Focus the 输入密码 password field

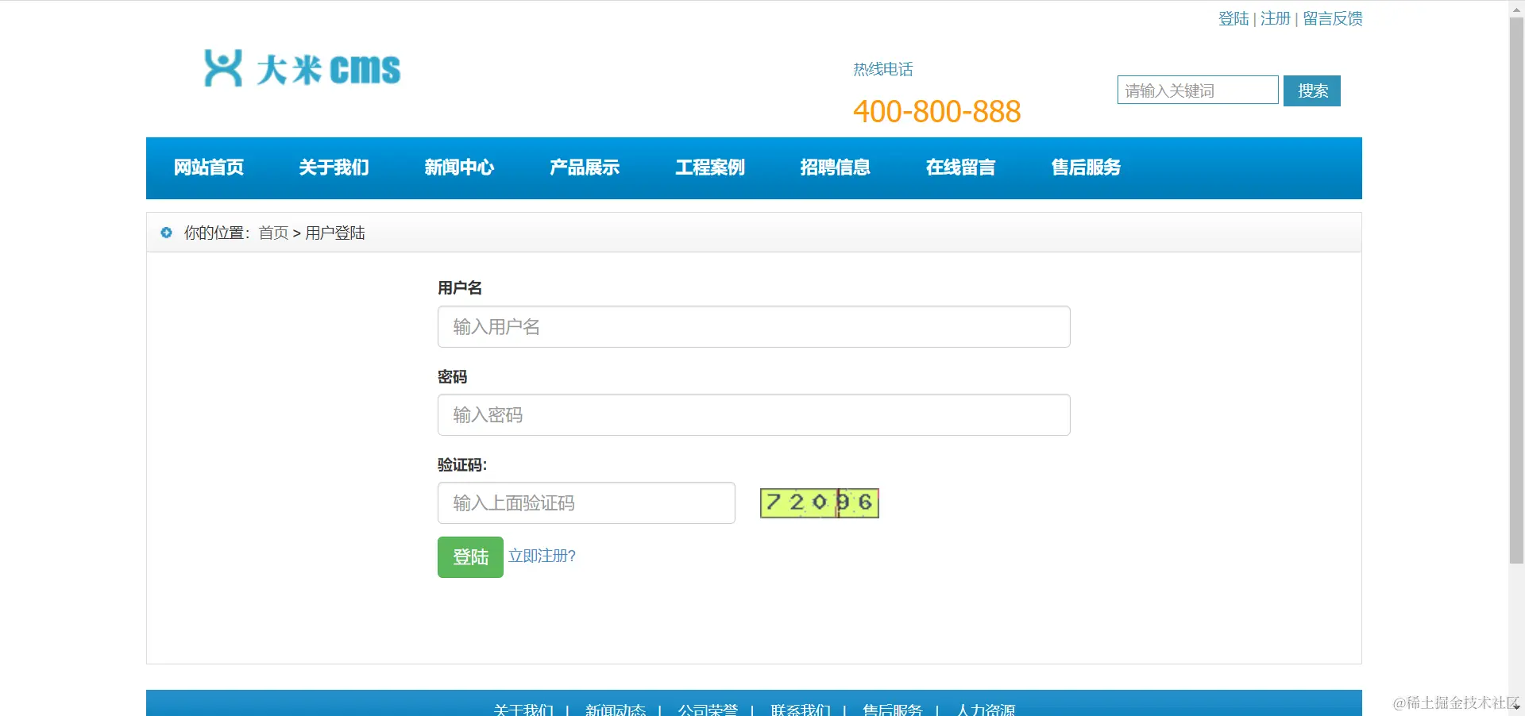coord(754,414)
